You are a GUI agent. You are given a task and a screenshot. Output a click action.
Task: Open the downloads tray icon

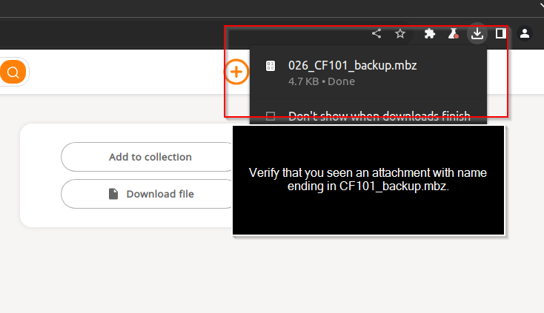477,33
